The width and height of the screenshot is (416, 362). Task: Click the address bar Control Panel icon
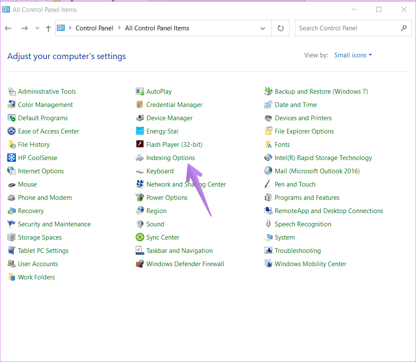(61, 28)
